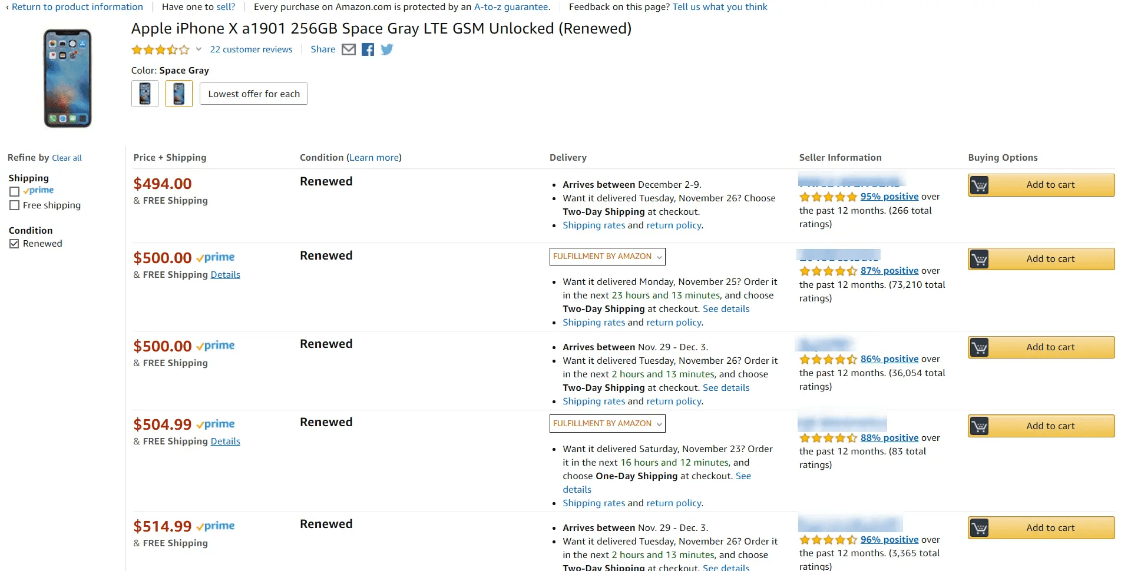Screen dimensions: 1131x571
Task: Share product on Facebook icon
Action: (x=368, y=49)
